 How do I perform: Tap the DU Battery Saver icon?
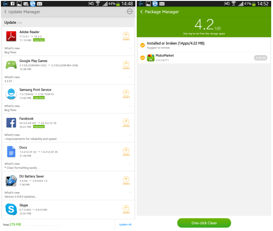click(x=11, y=180)
